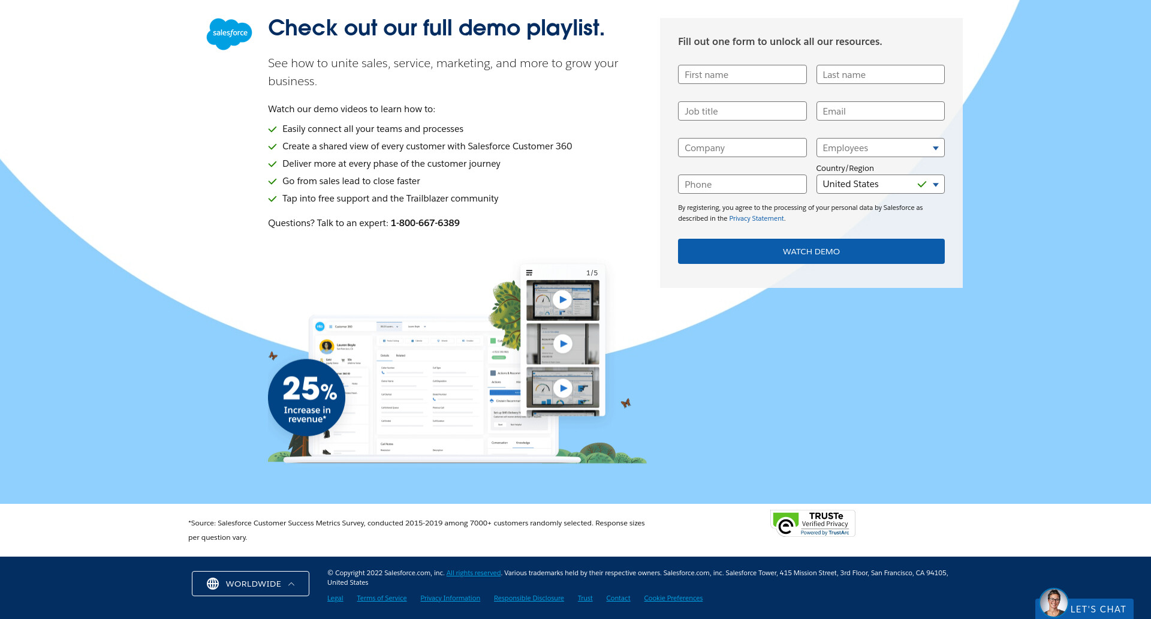This screenshot has width=1151, height=619.
Task: Click 'Tap into free support and the Trailblazer community'
Action: pos(390,199)
